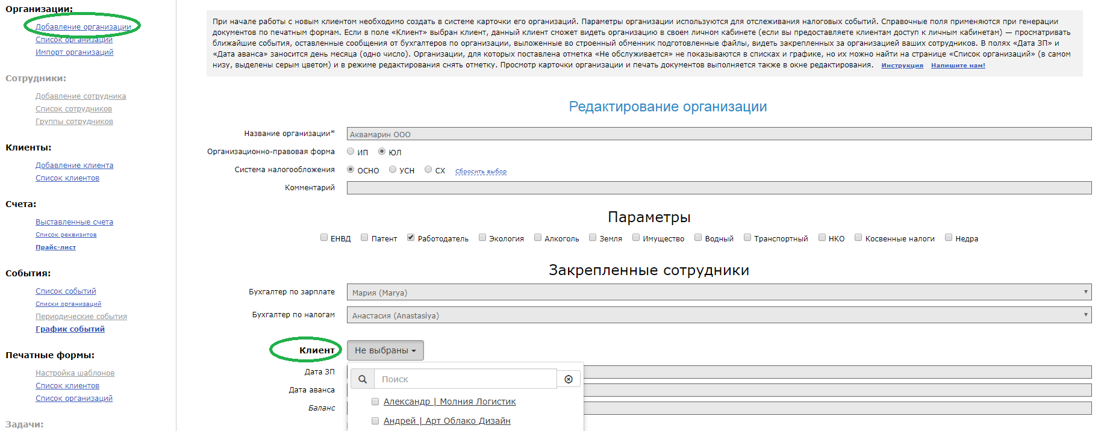Select the ИП legal form radio button

pos(351,152)
